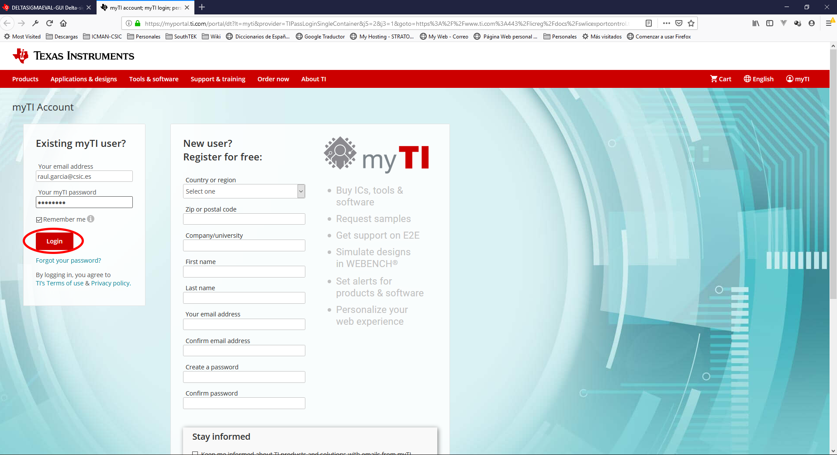Image resolution: width=837 pixels, height=455 pixels.
Task: Click the registration Your email address field
Action: [244, 324]
